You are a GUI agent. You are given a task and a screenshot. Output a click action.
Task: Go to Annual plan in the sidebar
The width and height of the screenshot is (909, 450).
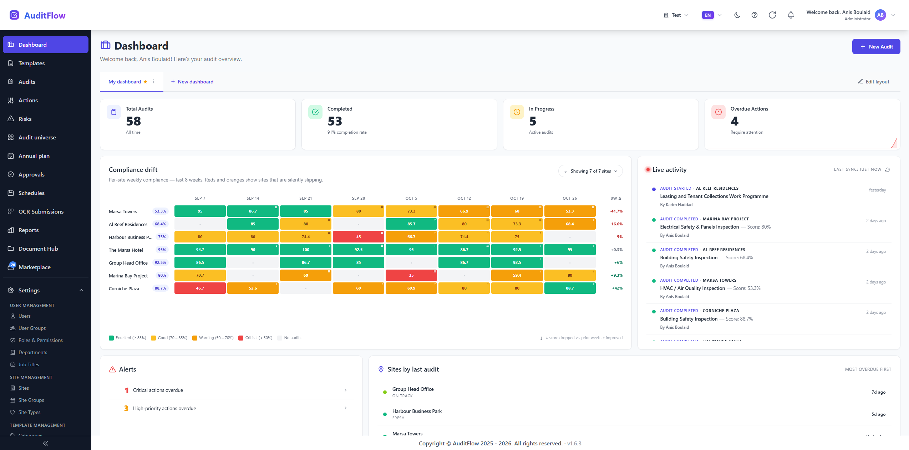coord(46,156)
